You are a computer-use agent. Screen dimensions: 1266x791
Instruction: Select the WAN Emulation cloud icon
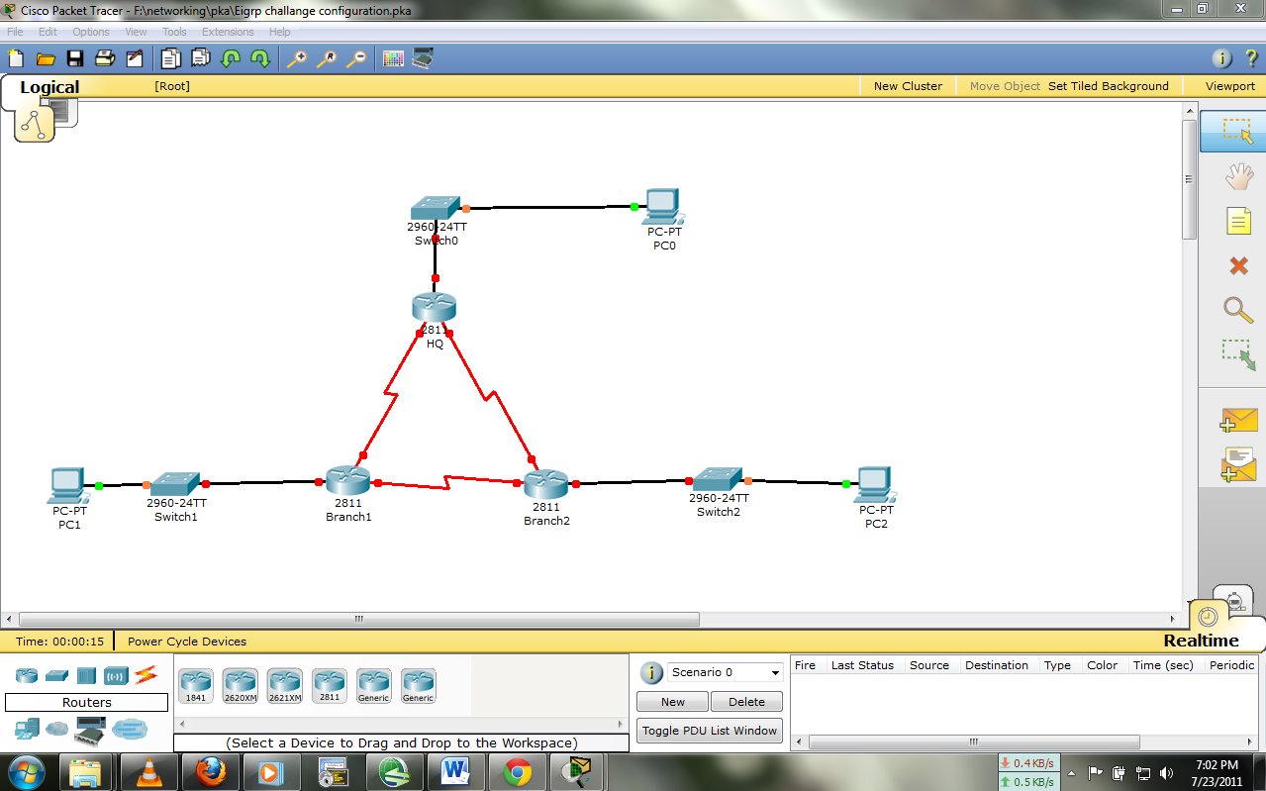click(x=57, y=730)
